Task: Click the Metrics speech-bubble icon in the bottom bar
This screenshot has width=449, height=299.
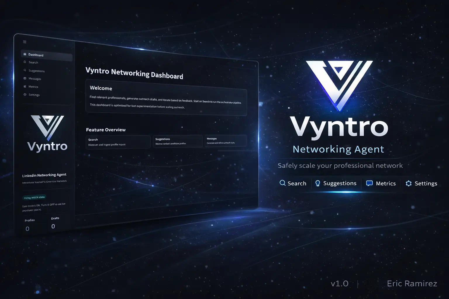Action: click(x=369, y=183)
